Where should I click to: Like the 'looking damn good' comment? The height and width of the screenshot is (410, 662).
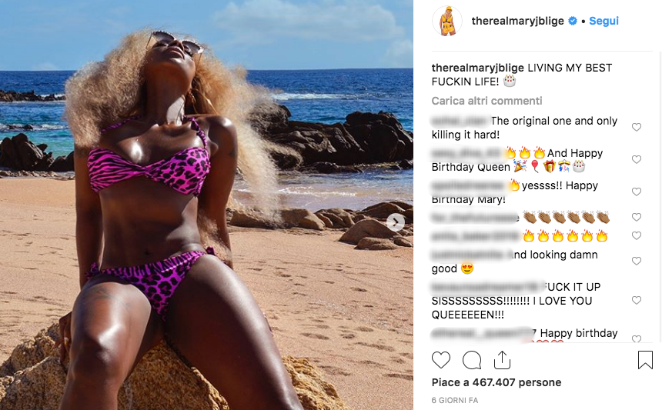[637, 261]
